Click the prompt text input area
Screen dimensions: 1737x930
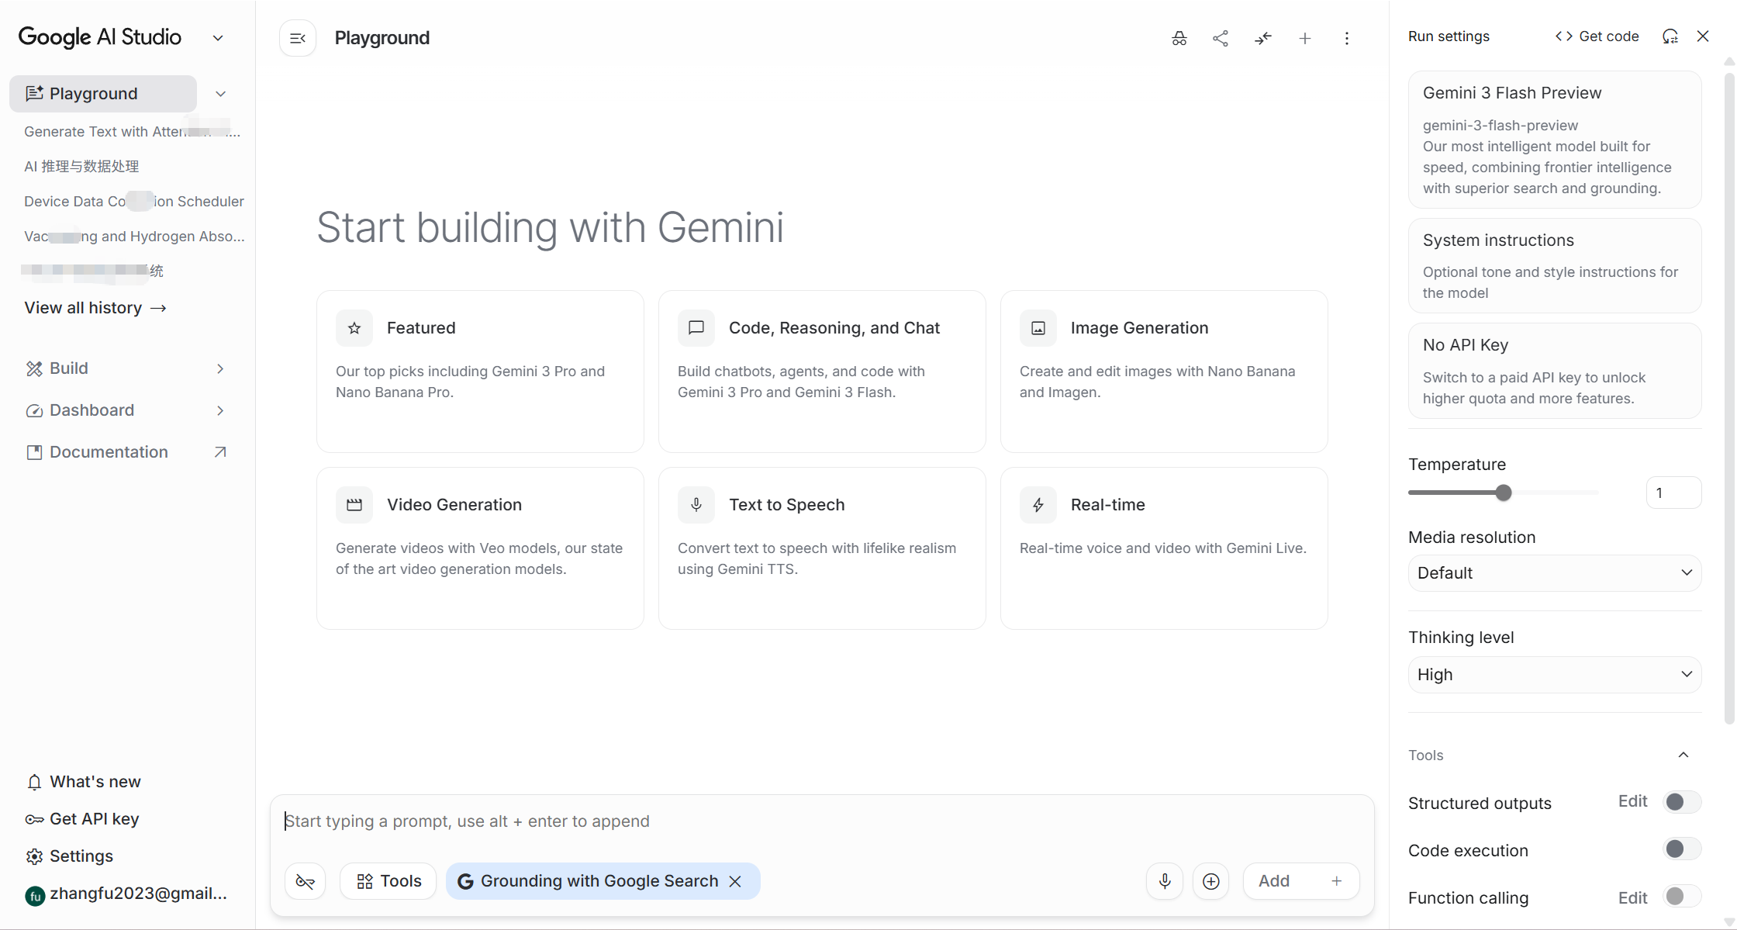822,821
